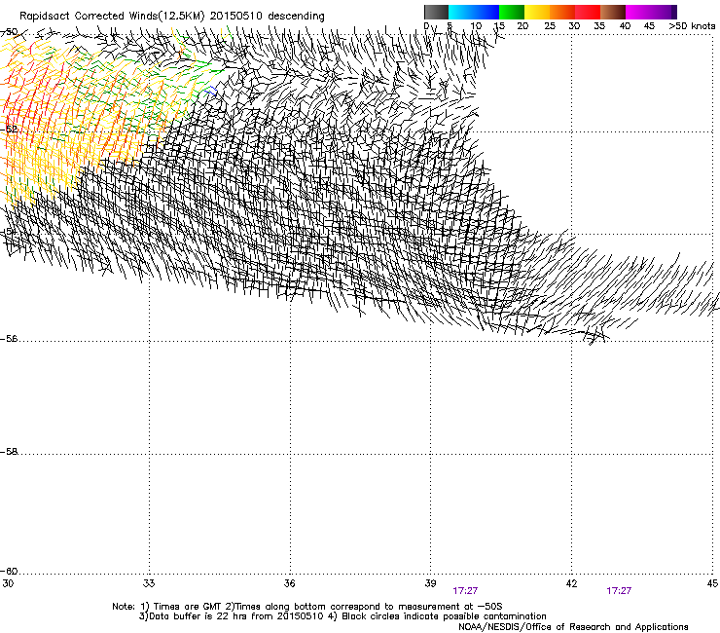Click the 17:27 timestamp beside longitude 39

coord(465,591)
